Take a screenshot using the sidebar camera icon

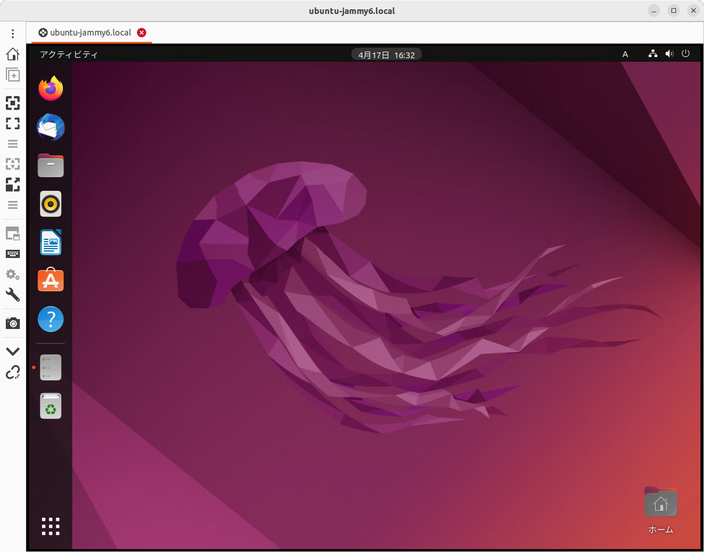click(x=12, y=323)
